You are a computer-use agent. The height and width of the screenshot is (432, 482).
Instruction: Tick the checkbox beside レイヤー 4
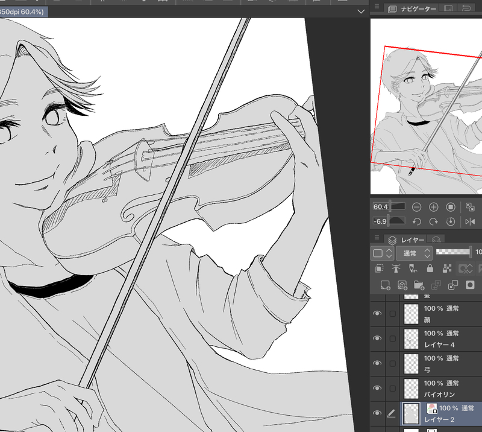(393, 338)
